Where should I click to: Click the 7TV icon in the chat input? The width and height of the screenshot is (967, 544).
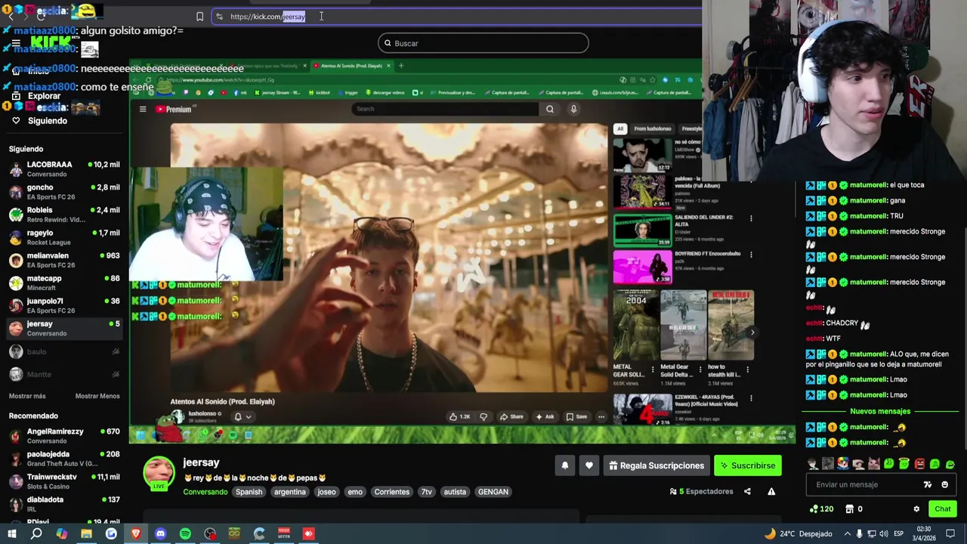tap(928, 484)
